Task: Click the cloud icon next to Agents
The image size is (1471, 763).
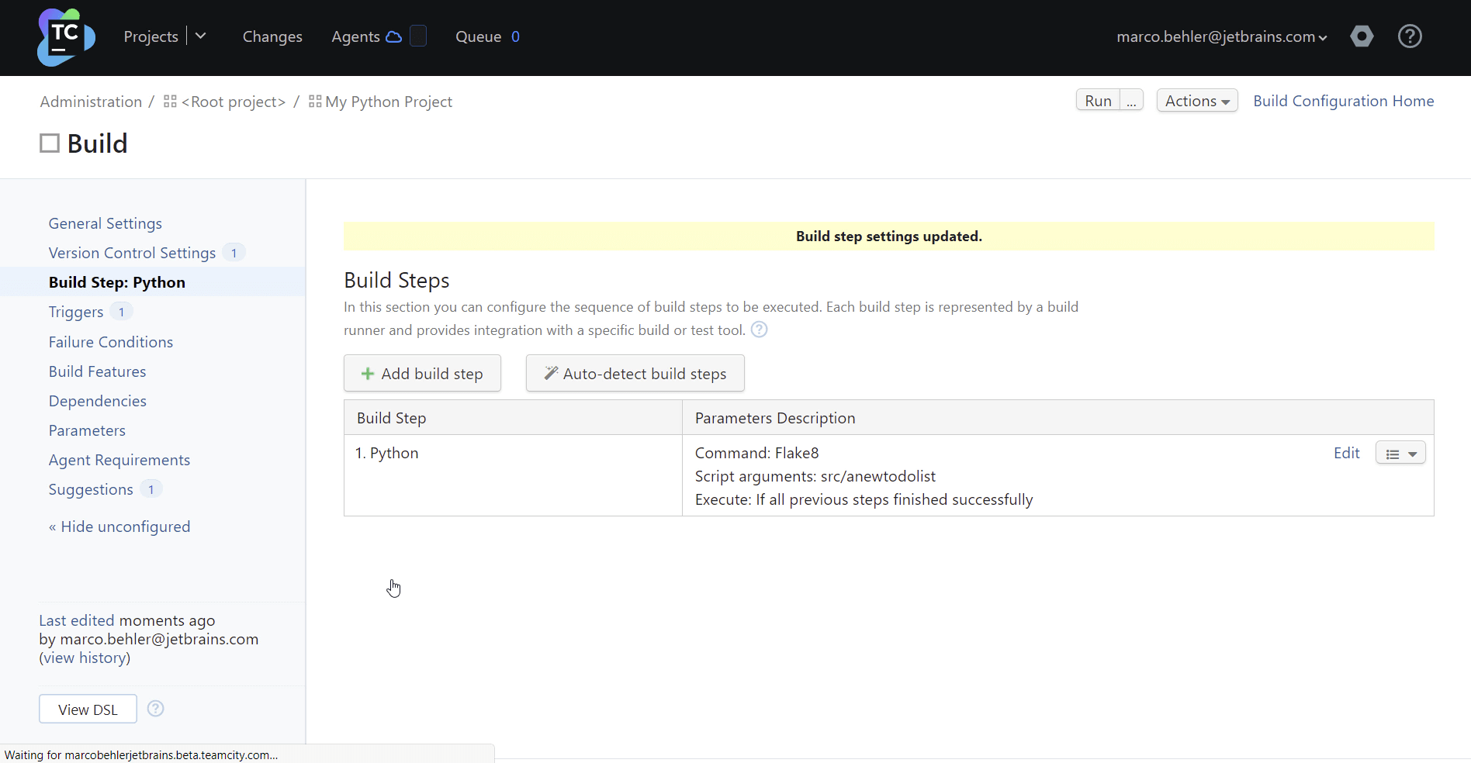Action: click(394, 36)
